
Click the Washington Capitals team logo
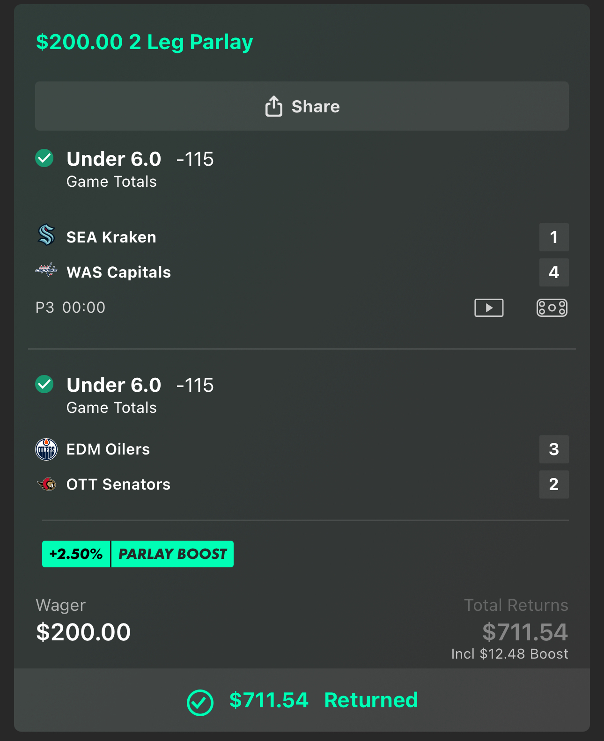(46, 270)
